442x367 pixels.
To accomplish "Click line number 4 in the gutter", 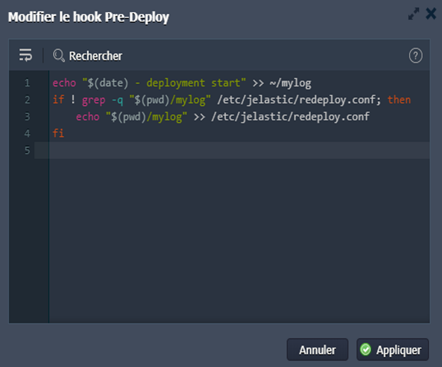I will click(x=27, y=133).
